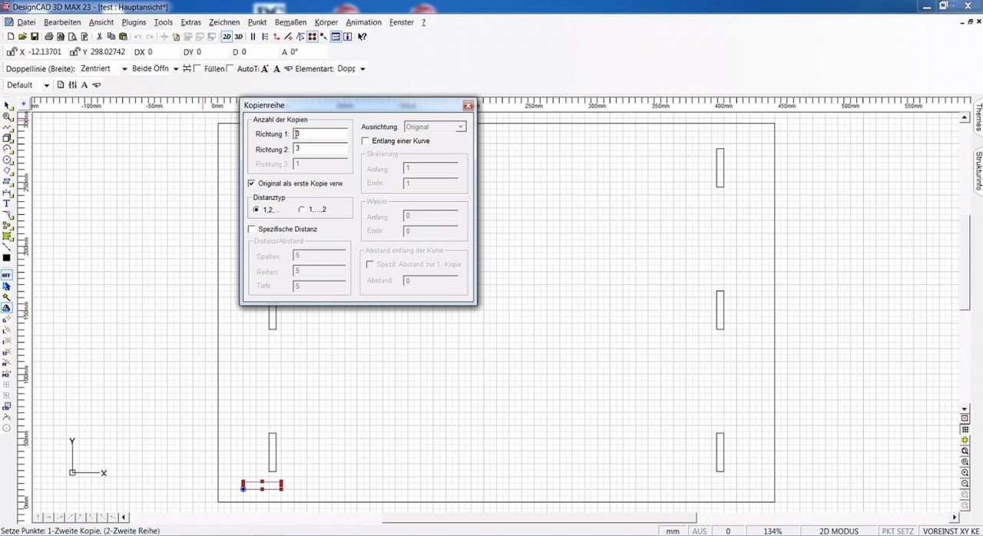Viewport: 983px width, 536px height.
Task: Click the Save icon in the toolbar
Action: pyautogui.click(x=35, y=36)
